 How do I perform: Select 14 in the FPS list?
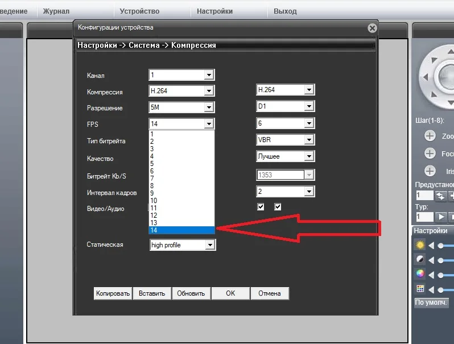pos(181,230)
